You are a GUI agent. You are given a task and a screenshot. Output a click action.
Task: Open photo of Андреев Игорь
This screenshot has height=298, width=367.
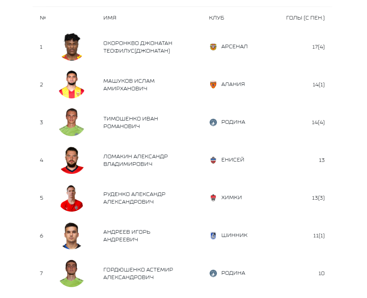[72, 236]
